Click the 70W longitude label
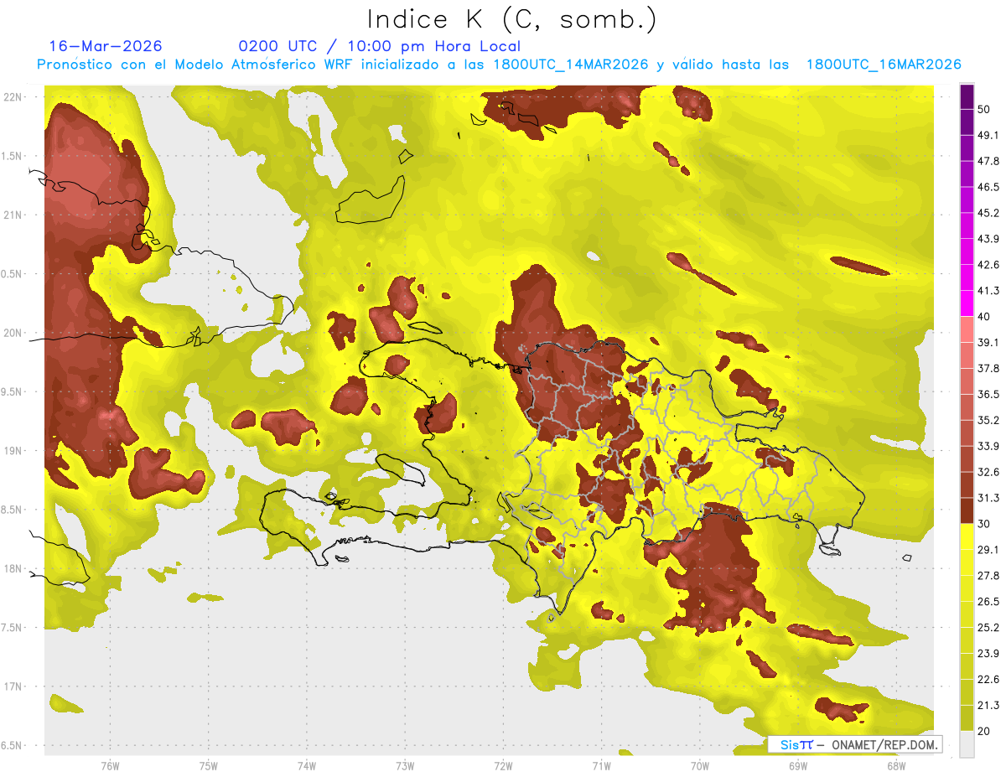Screen dimensions: 1006x777 click(700, 766)
